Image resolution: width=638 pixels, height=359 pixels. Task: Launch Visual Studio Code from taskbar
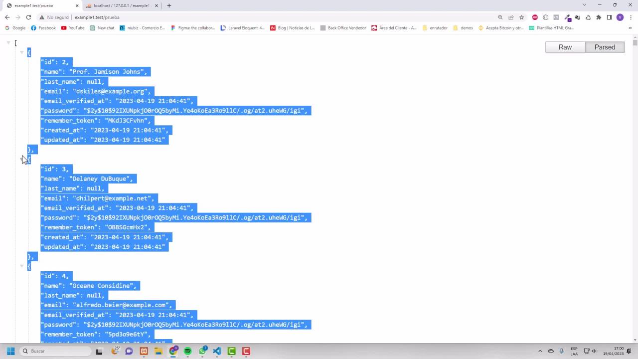click(217, 351)
